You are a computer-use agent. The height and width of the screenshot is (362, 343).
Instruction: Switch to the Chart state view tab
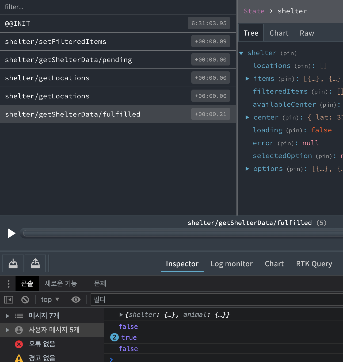click(279, 33)
